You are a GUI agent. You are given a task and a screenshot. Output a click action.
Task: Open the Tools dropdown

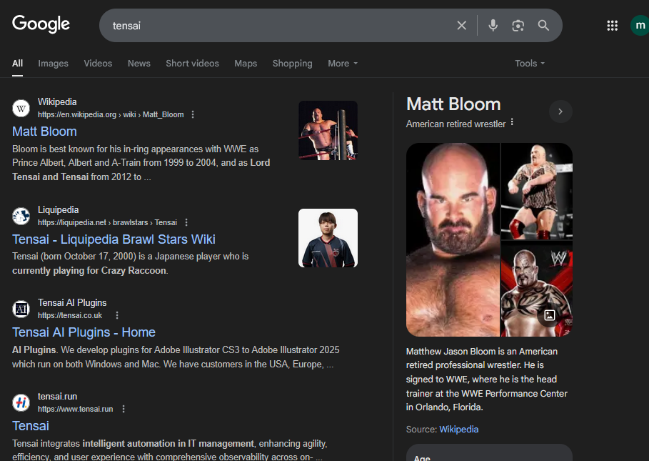pyautogui.click(x=529, y=64)
